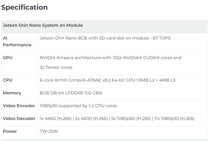Screen dimensions: 209x141
Task: Select the GPU row label
Action: coord(8,58)
